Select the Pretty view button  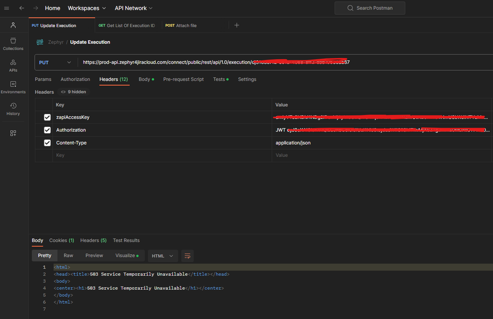click(44, 255)
